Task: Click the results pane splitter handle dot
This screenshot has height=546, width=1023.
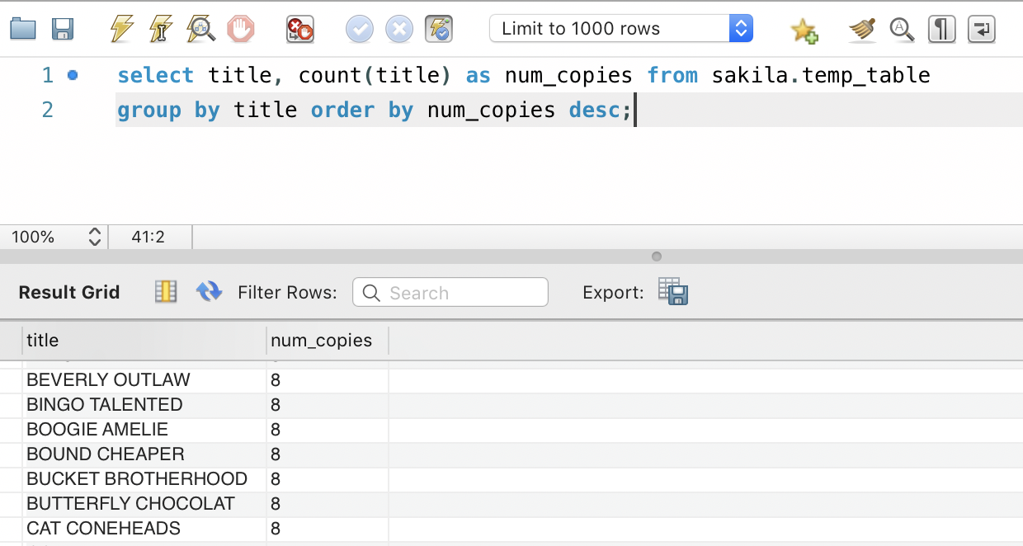Action: click(657, 257)
